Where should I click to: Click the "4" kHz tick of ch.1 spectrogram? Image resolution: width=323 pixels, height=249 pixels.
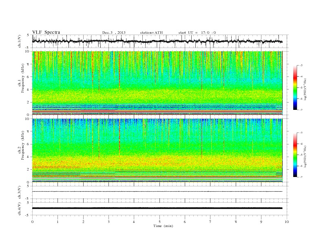coord(28,90)
